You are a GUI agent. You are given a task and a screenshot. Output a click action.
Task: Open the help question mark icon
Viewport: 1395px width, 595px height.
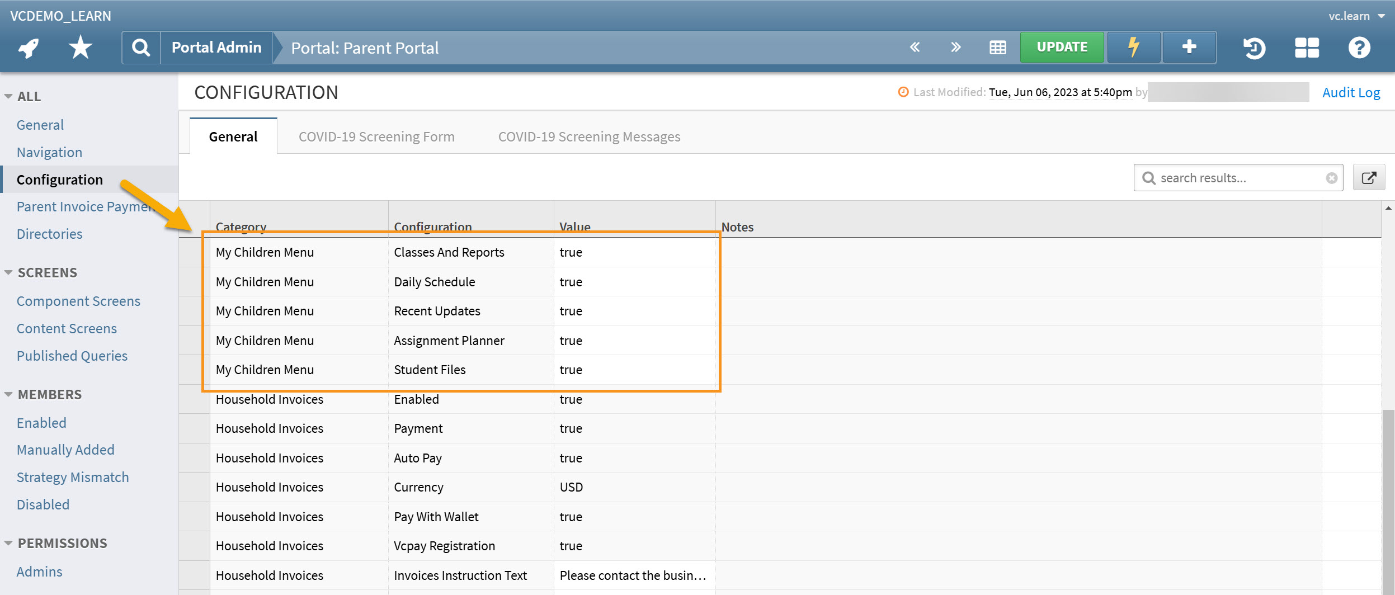click(1359, 48)
